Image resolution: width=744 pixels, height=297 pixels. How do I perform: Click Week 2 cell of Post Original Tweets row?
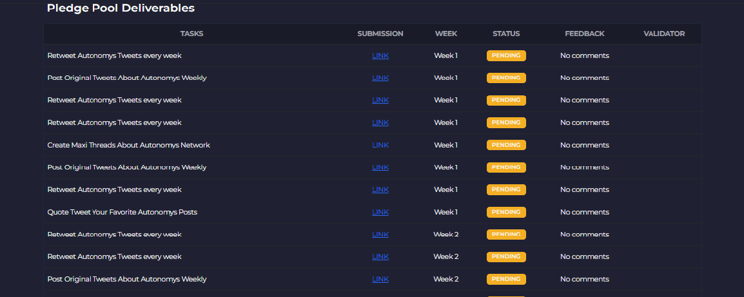[x=446, y=279]
